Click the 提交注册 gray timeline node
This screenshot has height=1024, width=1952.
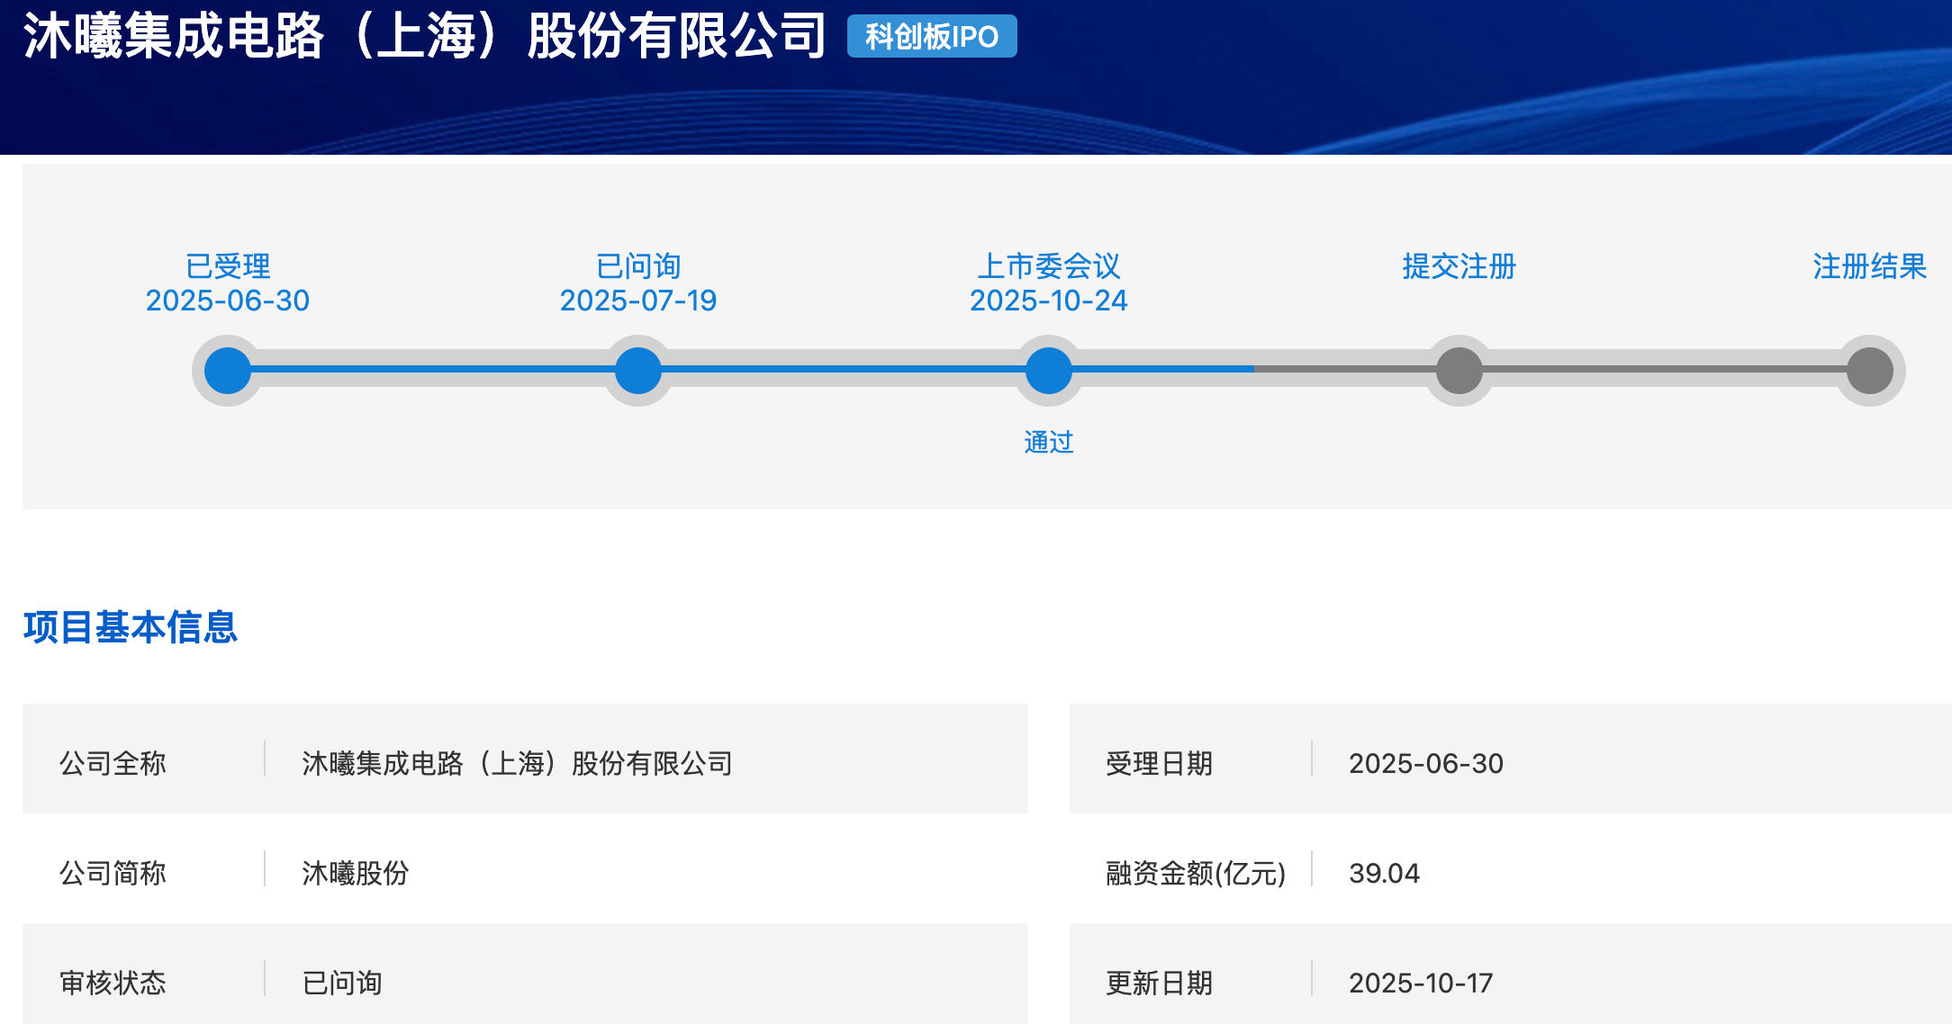(x=1459, y=370)
